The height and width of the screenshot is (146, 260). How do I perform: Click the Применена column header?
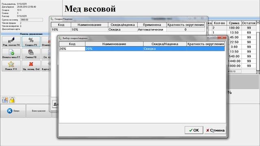(152, 25)
